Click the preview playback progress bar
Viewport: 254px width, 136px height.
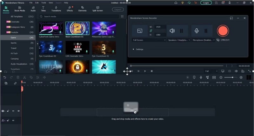point(177,66)
